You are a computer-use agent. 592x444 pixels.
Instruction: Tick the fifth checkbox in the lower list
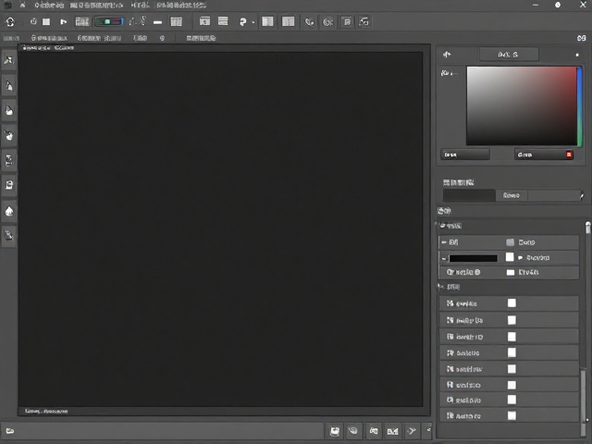(x=512, y=369)
